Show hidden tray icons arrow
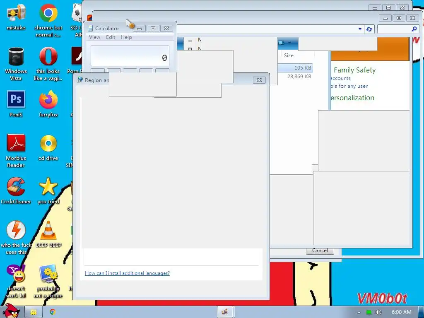The height and width of the screenshot is (318, 424). click(x=359, y=312)
